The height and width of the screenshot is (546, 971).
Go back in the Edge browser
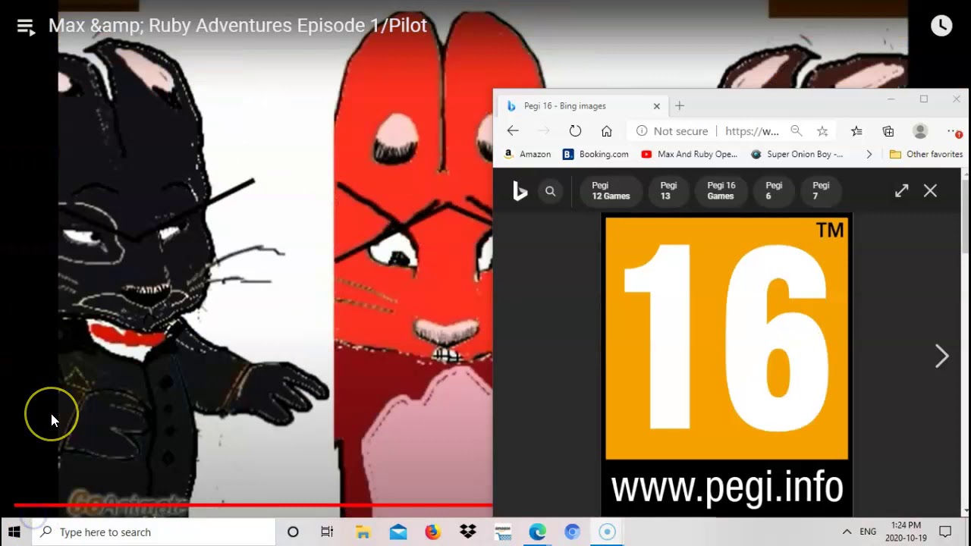[513, 131]
